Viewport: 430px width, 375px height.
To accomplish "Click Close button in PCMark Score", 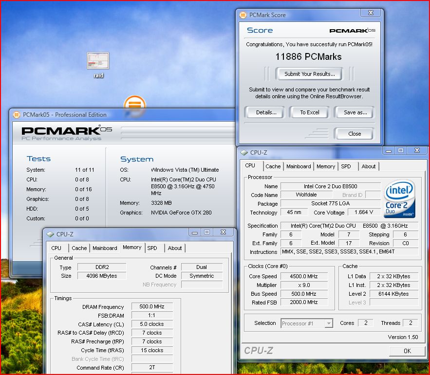I will pyautogui.click(x=355, y=134).
